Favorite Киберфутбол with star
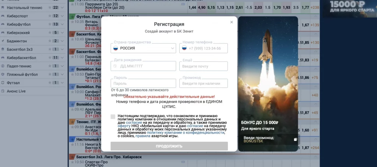The image size is (377, 167). coord(50,24)
